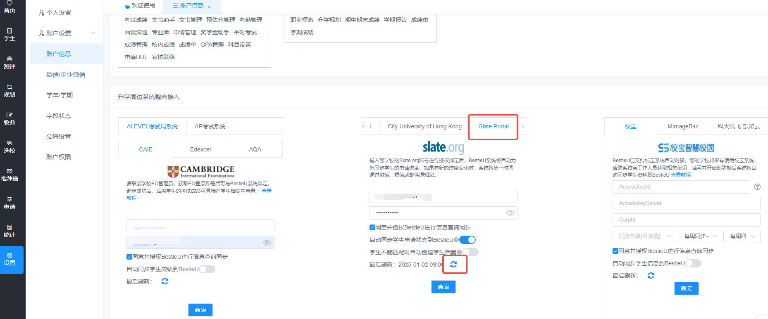Viewport: 768px width, 319px height.
Task: Click 确定 button under Slate Portal
Action: pos(444,287)
